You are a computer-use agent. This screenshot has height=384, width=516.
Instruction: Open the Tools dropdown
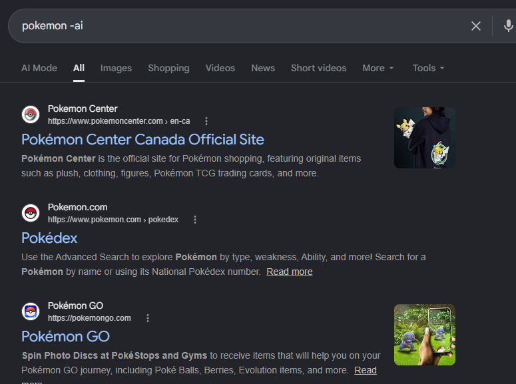pos(429,68)
